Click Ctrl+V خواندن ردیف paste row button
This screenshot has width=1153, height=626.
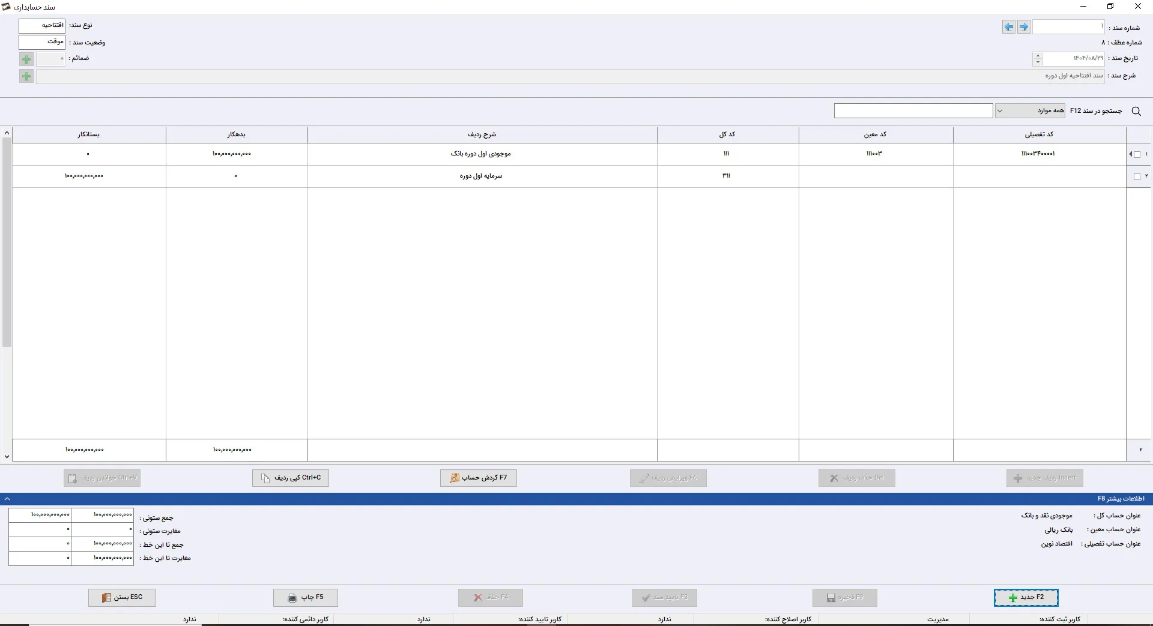[102, 478]
